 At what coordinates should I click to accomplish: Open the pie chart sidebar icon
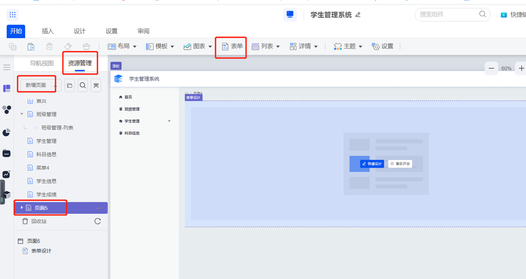tap(7, 132)
